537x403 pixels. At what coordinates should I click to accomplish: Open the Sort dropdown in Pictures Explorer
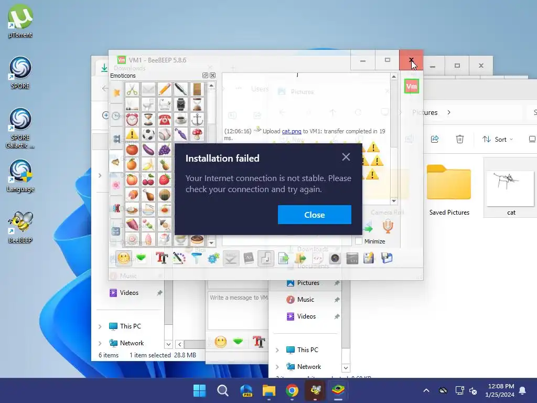tap(497, 139)
